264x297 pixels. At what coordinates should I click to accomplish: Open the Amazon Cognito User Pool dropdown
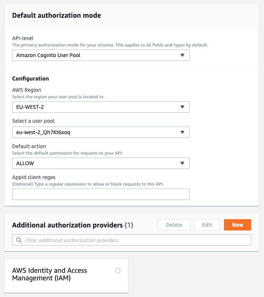tap(101, 55)
